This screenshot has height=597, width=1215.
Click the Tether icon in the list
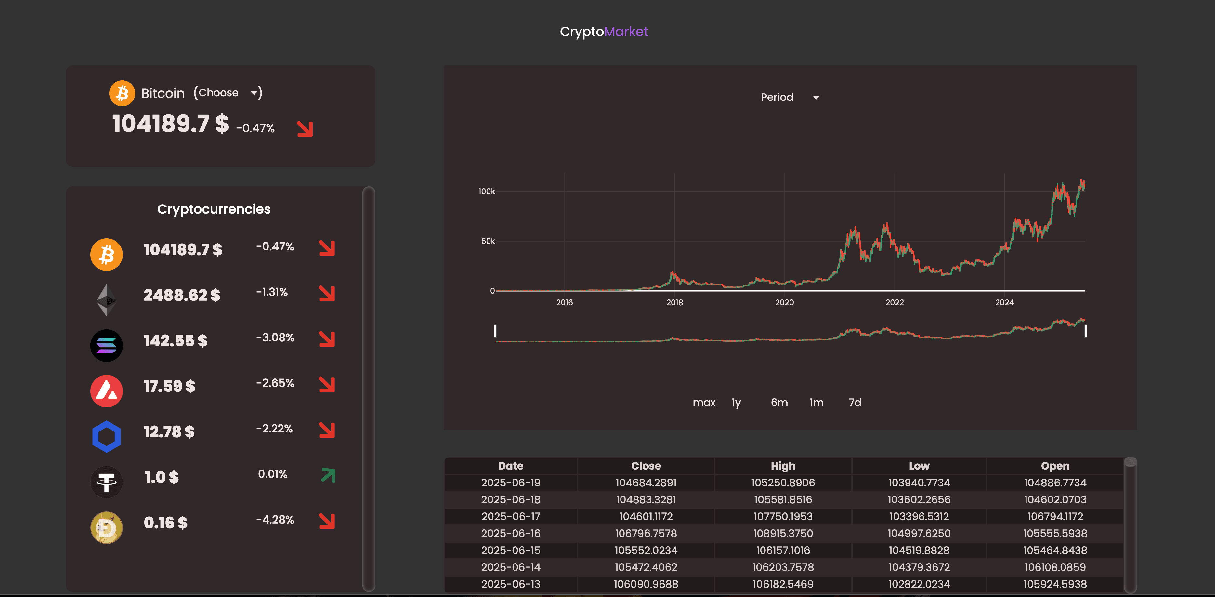[x=106, y=482]
